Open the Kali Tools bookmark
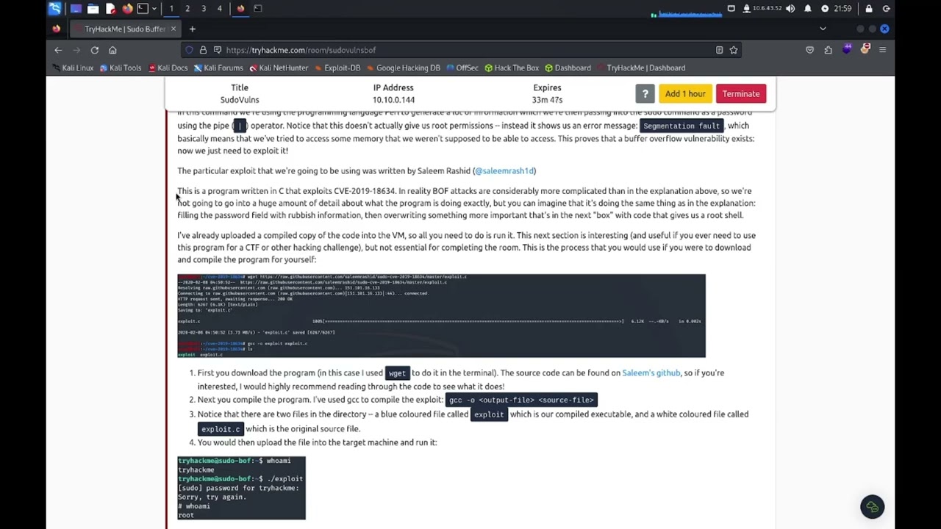This screenshot has width=941, height=529. pyautogui.click(x=121, y=68)
